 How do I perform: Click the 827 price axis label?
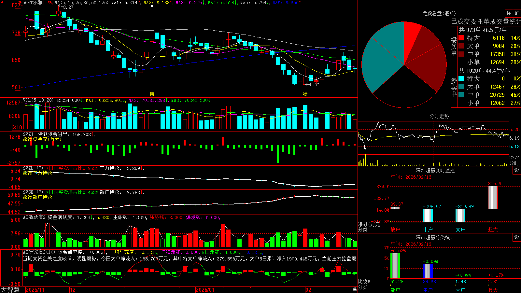pyautogui.click(x=16, y=5)
